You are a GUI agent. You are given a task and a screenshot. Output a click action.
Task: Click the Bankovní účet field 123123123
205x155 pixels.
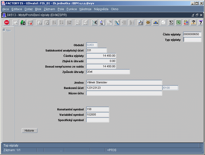tap(124, 88)
